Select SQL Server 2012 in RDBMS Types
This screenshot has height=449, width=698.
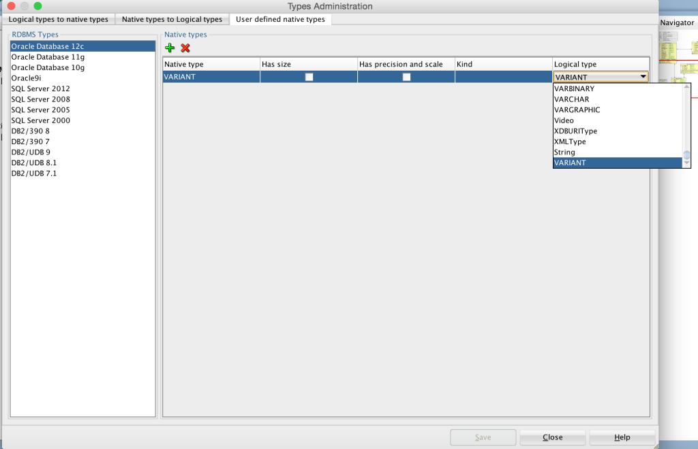click(x=82, y=89)
